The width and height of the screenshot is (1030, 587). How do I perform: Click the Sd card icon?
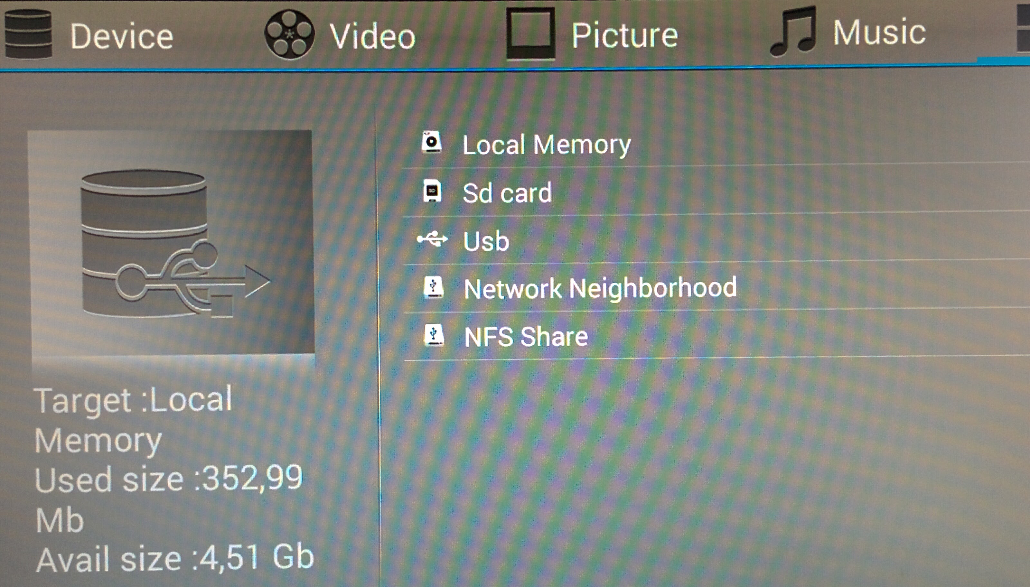(432, 191)
